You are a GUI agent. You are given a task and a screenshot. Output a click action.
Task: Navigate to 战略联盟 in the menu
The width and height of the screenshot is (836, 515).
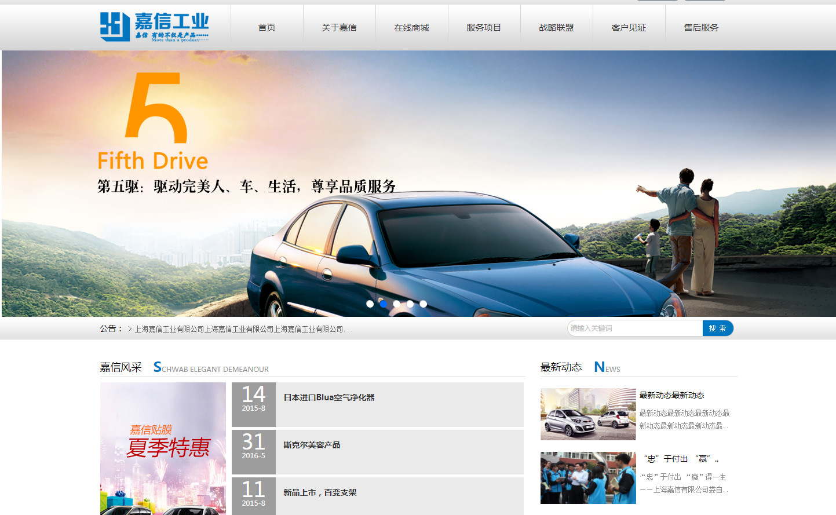click(x=556, y=28)
